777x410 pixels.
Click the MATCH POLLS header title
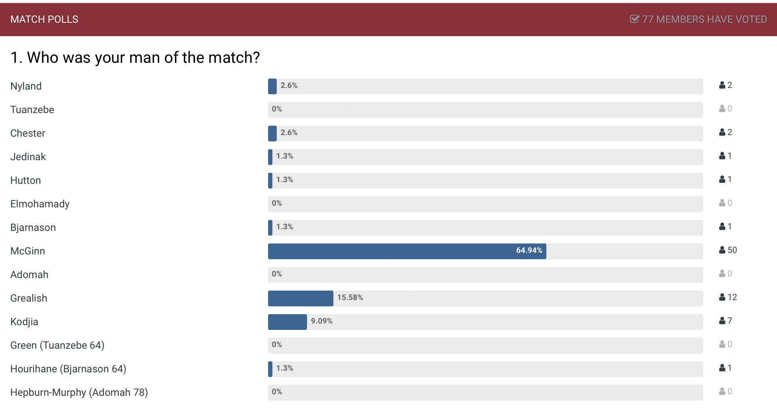coord(44,19)
